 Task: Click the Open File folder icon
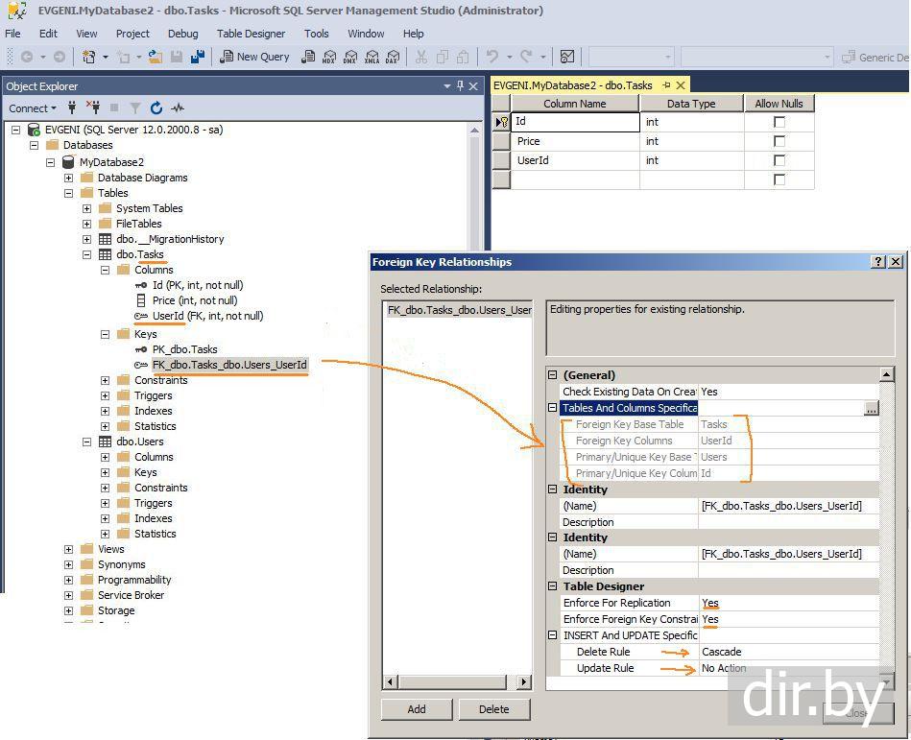coord(155,57)
